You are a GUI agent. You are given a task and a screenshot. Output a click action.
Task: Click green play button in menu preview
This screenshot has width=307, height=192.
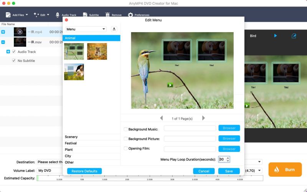170,85
